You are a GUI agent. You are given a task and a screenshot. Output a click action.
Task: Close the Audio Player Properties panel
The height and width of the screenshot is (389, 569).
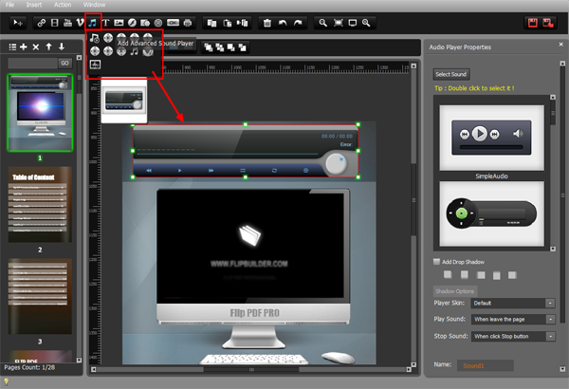pyautogui.click(x=561, y=45)
